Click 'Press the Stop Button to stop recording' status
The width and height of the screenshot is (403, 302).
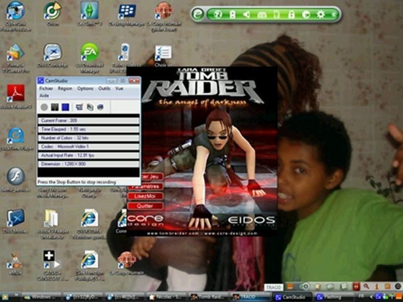(76, 182)
